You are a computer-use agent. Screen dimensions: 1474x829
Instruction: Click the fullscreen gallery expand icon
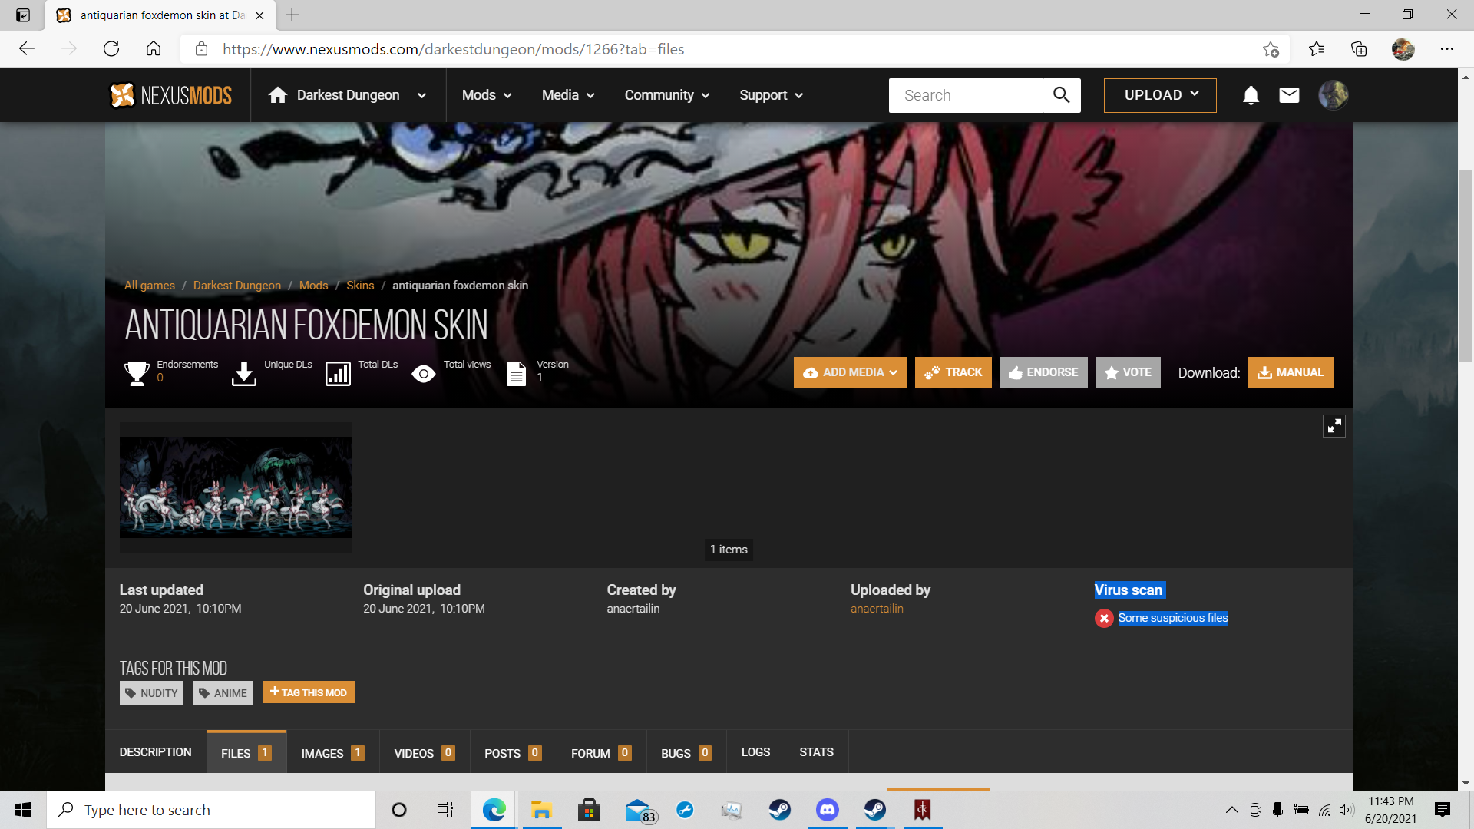1334,426
